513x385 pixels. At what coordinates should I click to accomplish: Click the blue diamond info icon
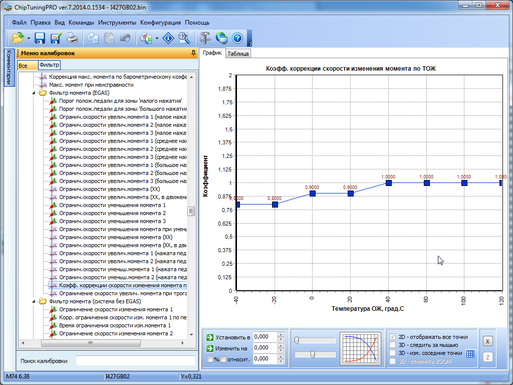coord(169,38)
